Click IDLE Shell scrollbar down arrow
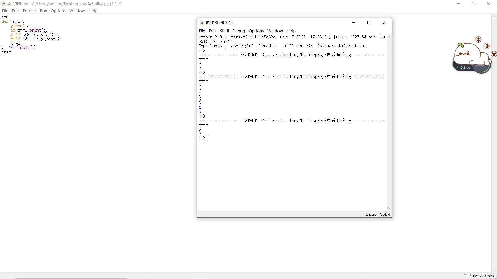The height and width of the screenshot is (279, 497). point(389,208)
